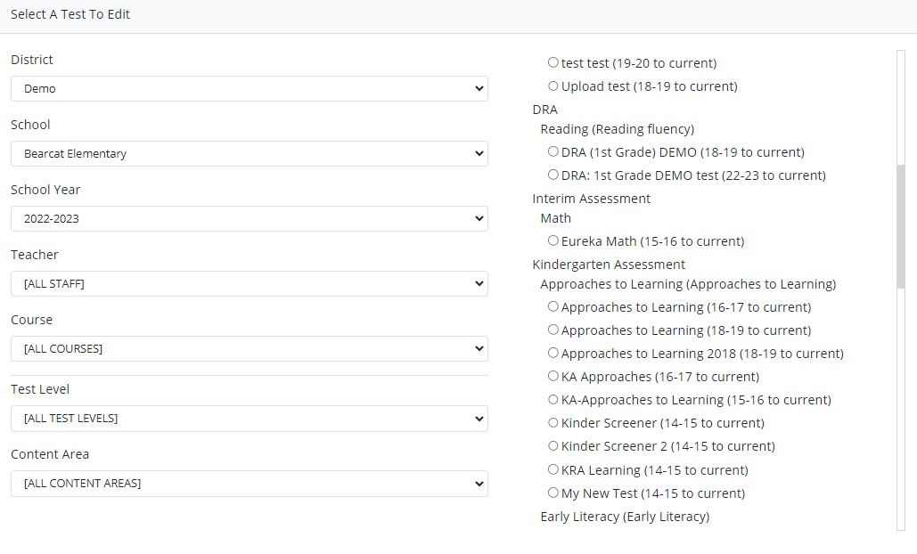Image resolution: width=917 pixels, height=554 pixels.
Task: Expand the Test Level dropdown
Action: (x=249, y=419)
